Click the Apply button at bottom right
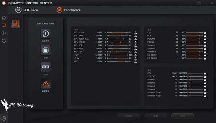This screenshot has width=216, height=123. (x=183, y=116)
